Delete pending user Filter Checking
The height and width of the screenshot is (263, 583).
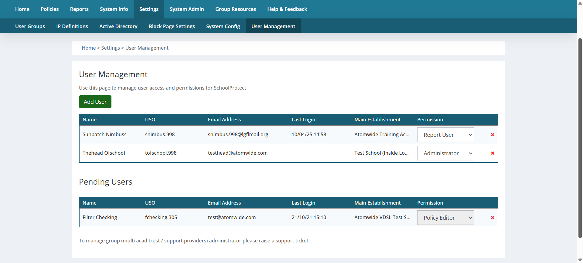(x=493, y=218)
